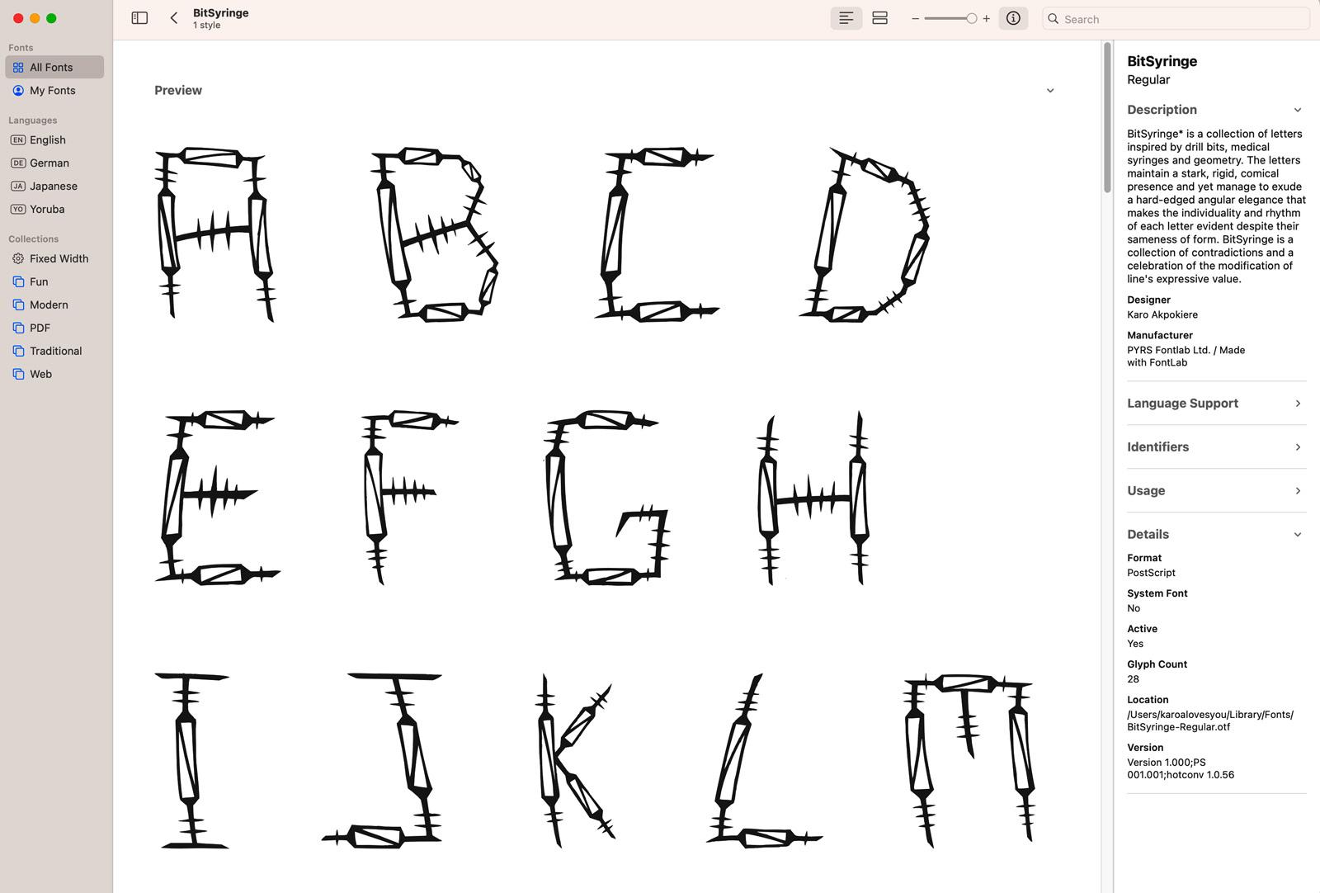This screenshot has width=1320, height=893.
Task: Click the BitSyringe name in inspector
Action: click(x=1162, y=61)
